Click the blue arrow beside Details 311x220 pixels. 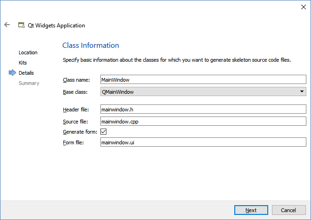coord(12,73)
